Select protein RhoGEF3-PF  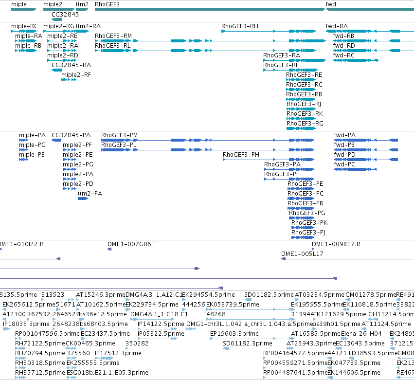point(289,179)
